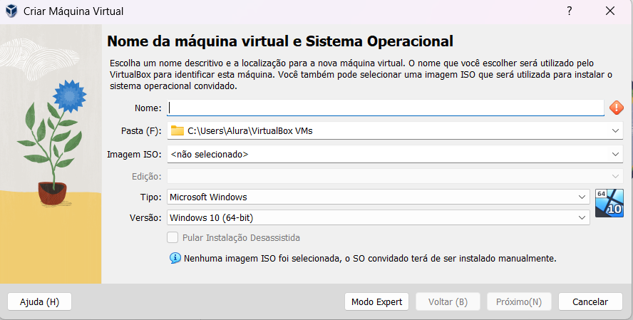Close the Criar Máquina Virtual window

coord(610,11)
